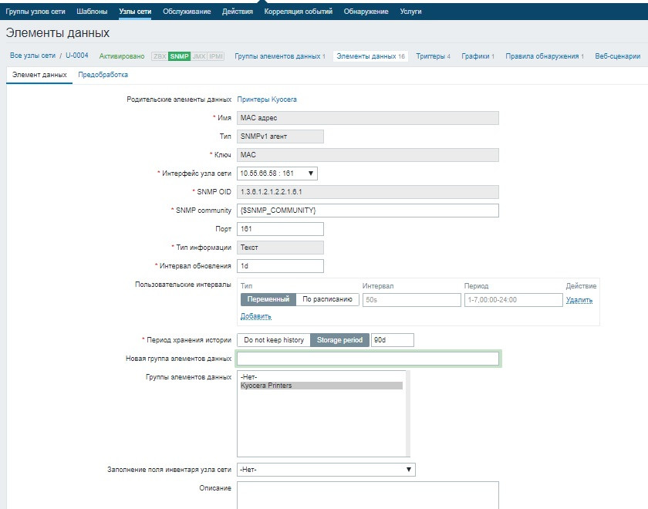The image size is (648, 509).
Task: Open the Обслуживание menu
Action: (x=187, y=12)
